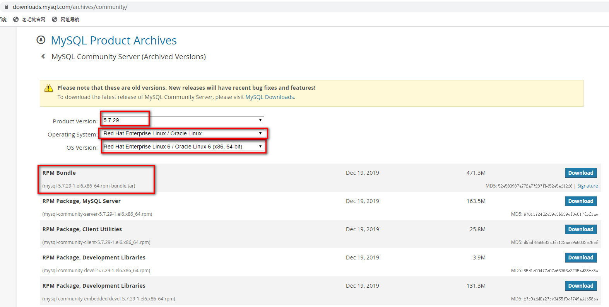
Task: Download the 131.3M Development Libraries package
Action: [x=581, y=286]
